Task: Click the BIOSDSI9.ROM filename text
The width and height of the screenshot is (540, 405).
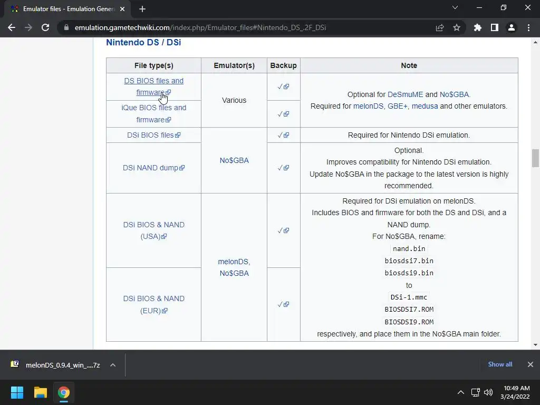Action: click(409, 322)
